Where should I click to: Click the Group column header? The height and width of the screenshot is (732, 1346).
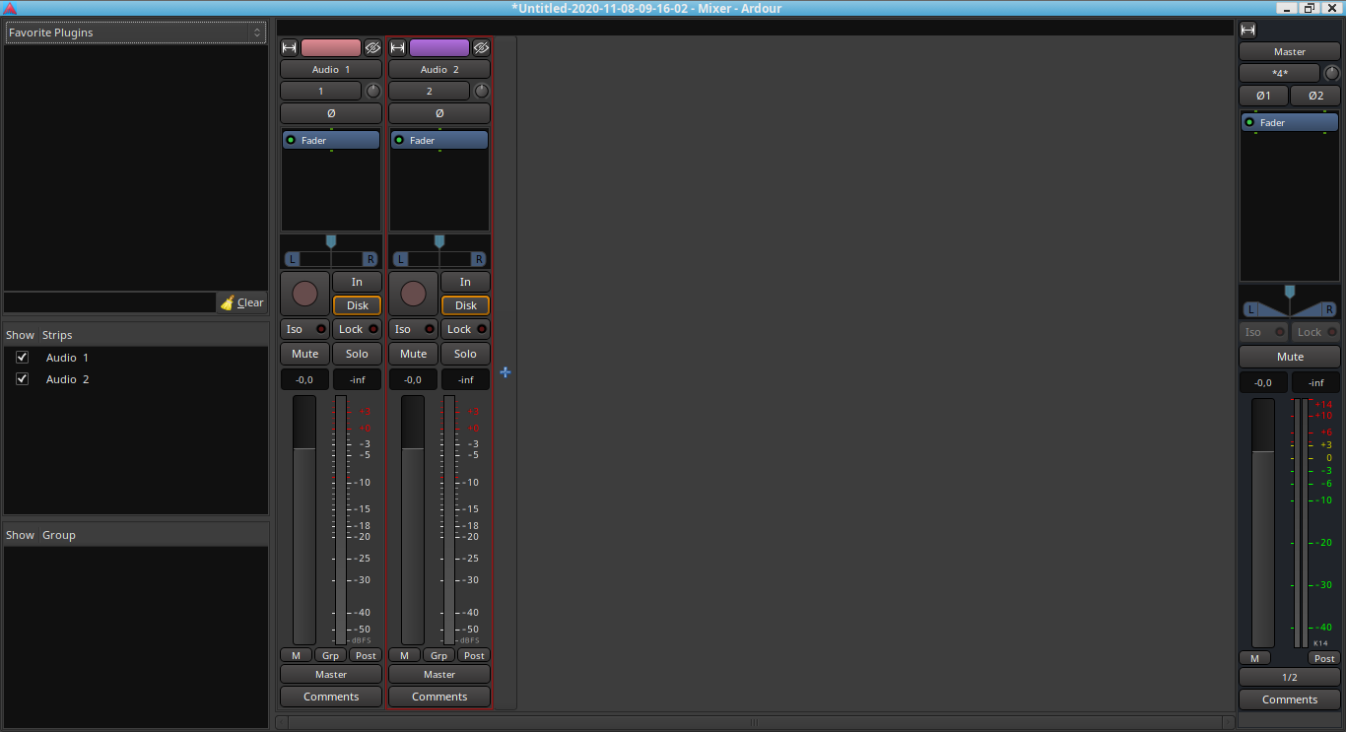[x=59, y=535]
